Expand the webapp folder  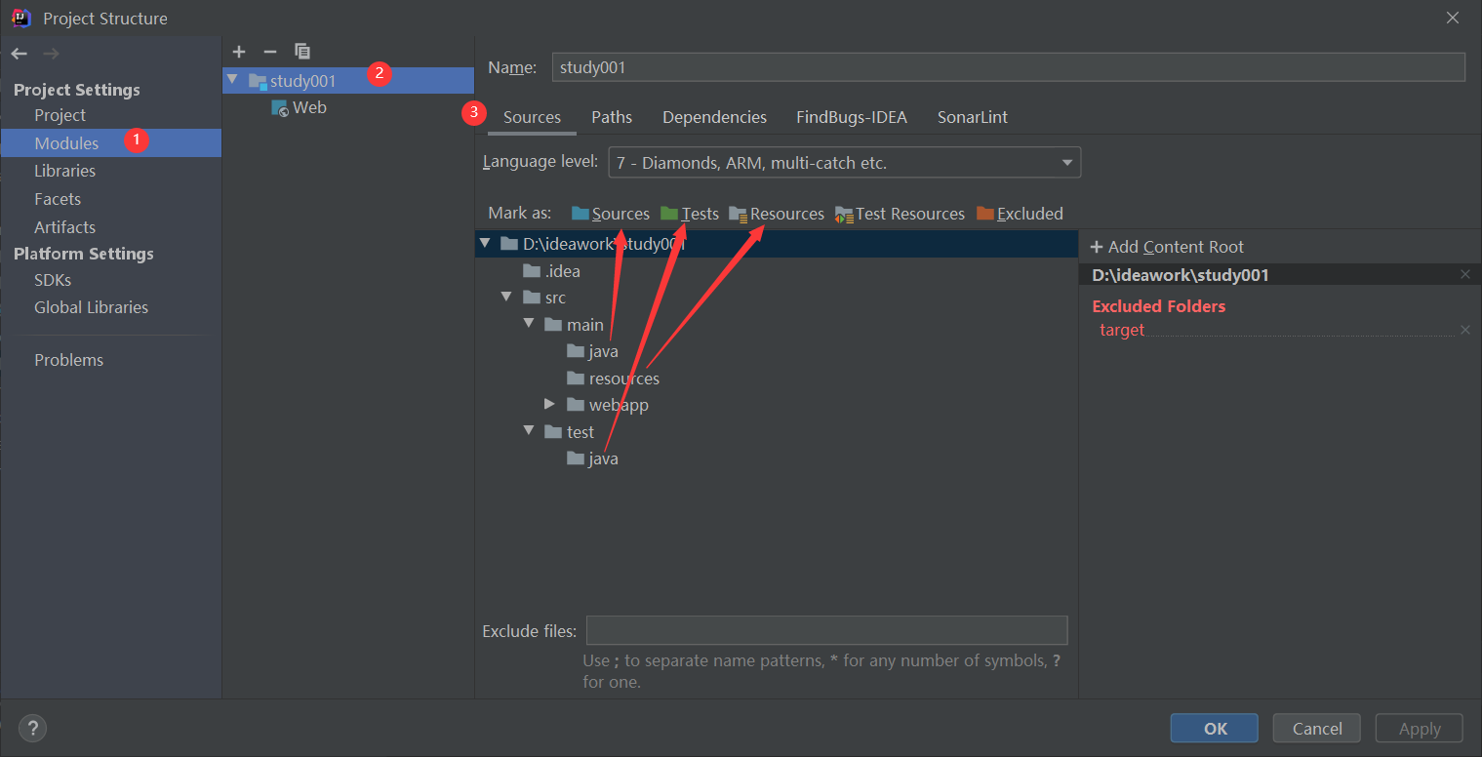[x=550, y=404]
